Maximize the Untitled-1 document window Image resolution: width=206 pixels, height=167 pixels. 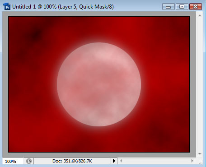[x=182, y=7]
